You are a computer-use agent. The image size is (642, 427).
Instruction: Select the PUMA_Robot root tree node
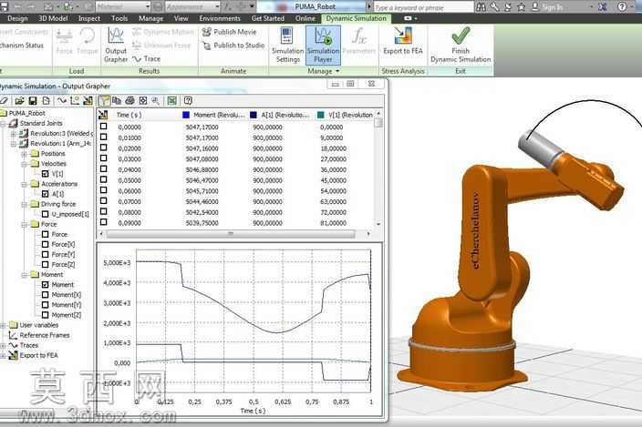27,113
